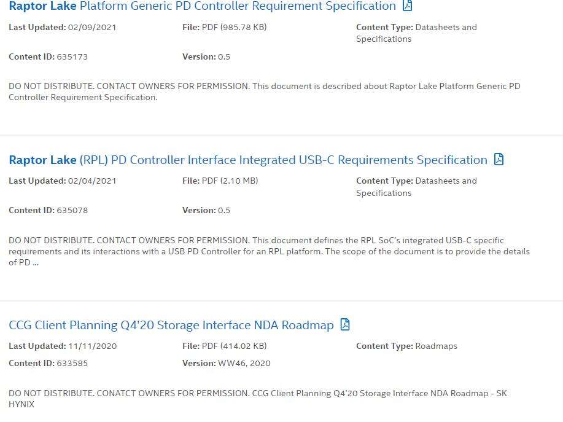Open PDF icon beside Raptor Lake Platform Generic specification
The image size is (563, 422).
(406, 6)
